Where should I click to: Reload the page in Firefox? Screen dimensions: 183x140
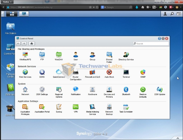point(97,7)
